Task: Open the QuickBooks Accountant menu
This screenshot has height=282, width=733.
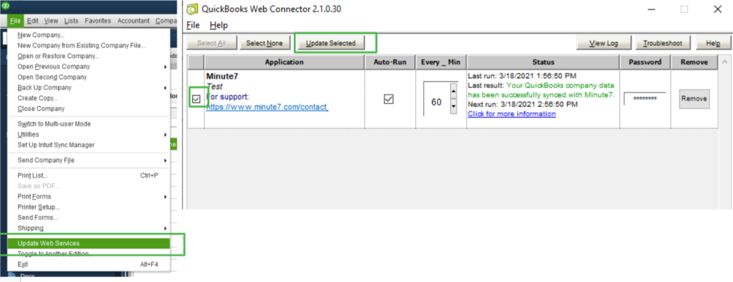Action: 134,21
